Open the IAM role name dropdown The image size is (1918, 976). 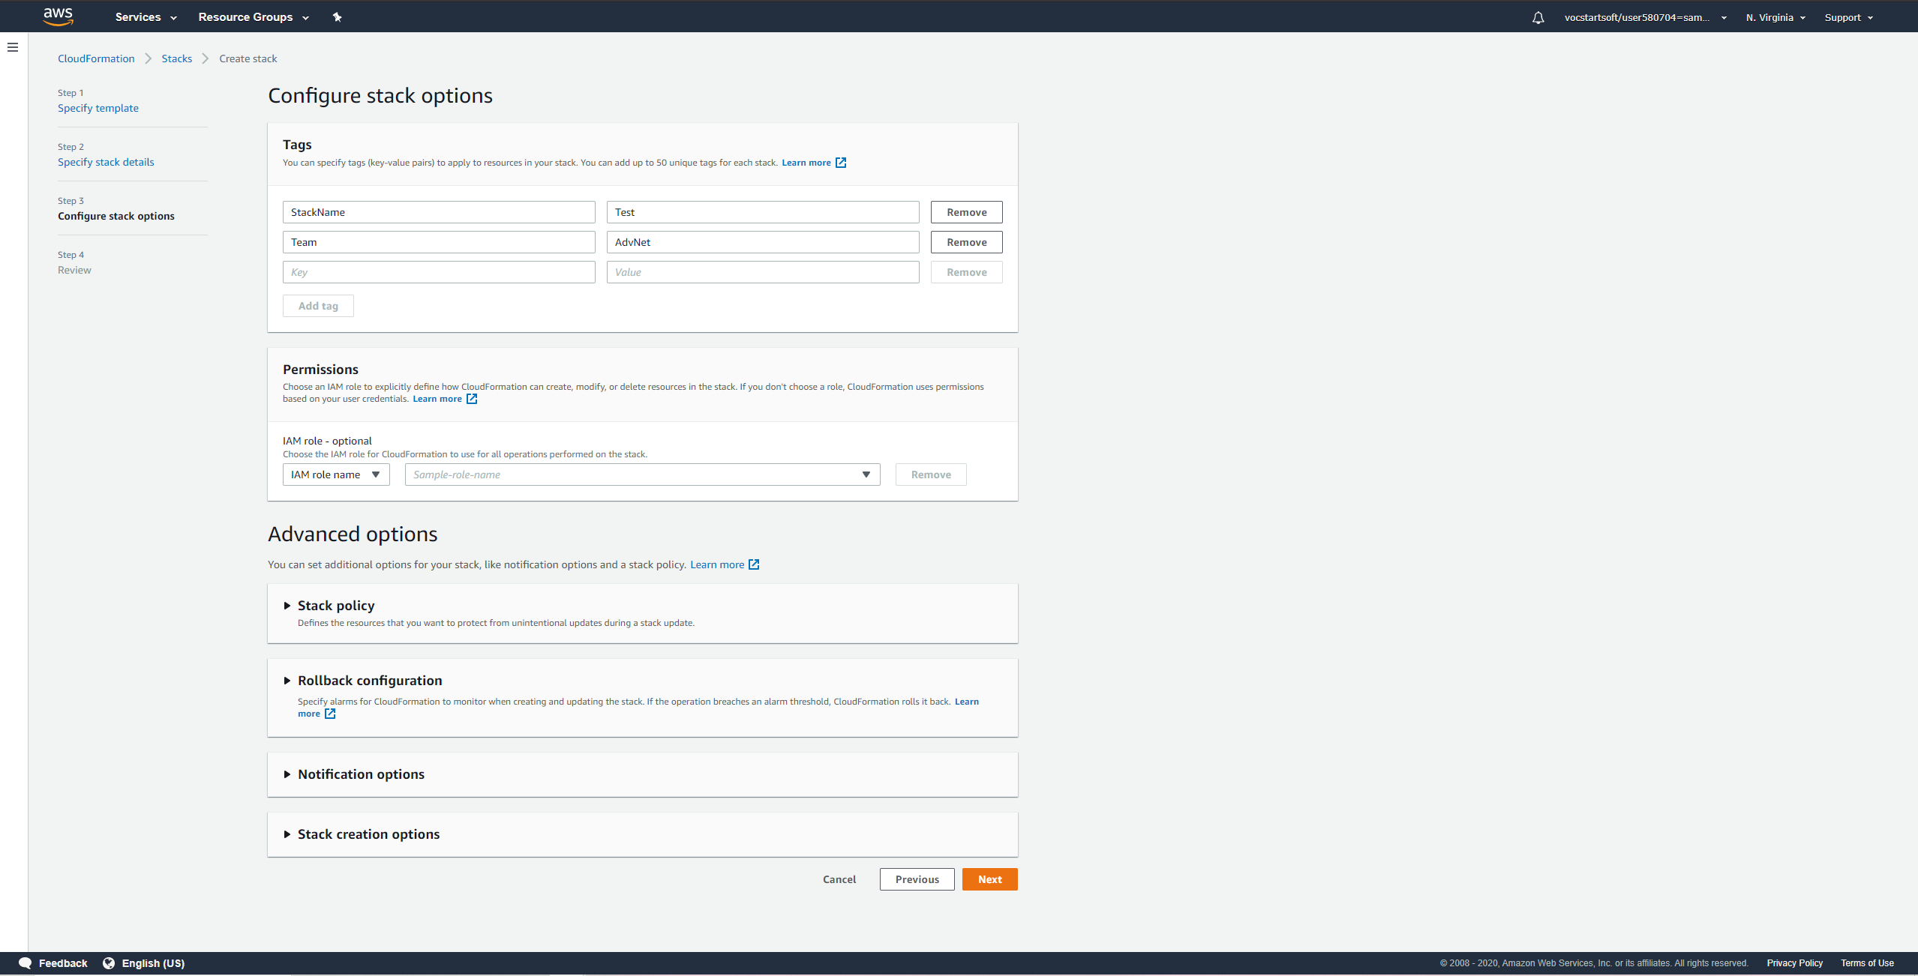[336, 475]
